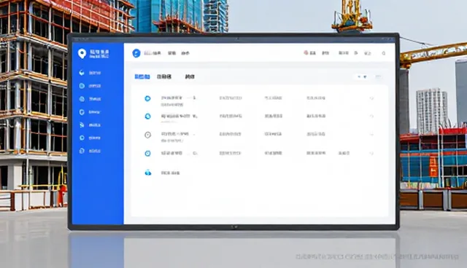The image size is (467, 268).
Task: Open the first sidebar menu icon below the logo
Action: pyautogui.click(x=82, y=73)
